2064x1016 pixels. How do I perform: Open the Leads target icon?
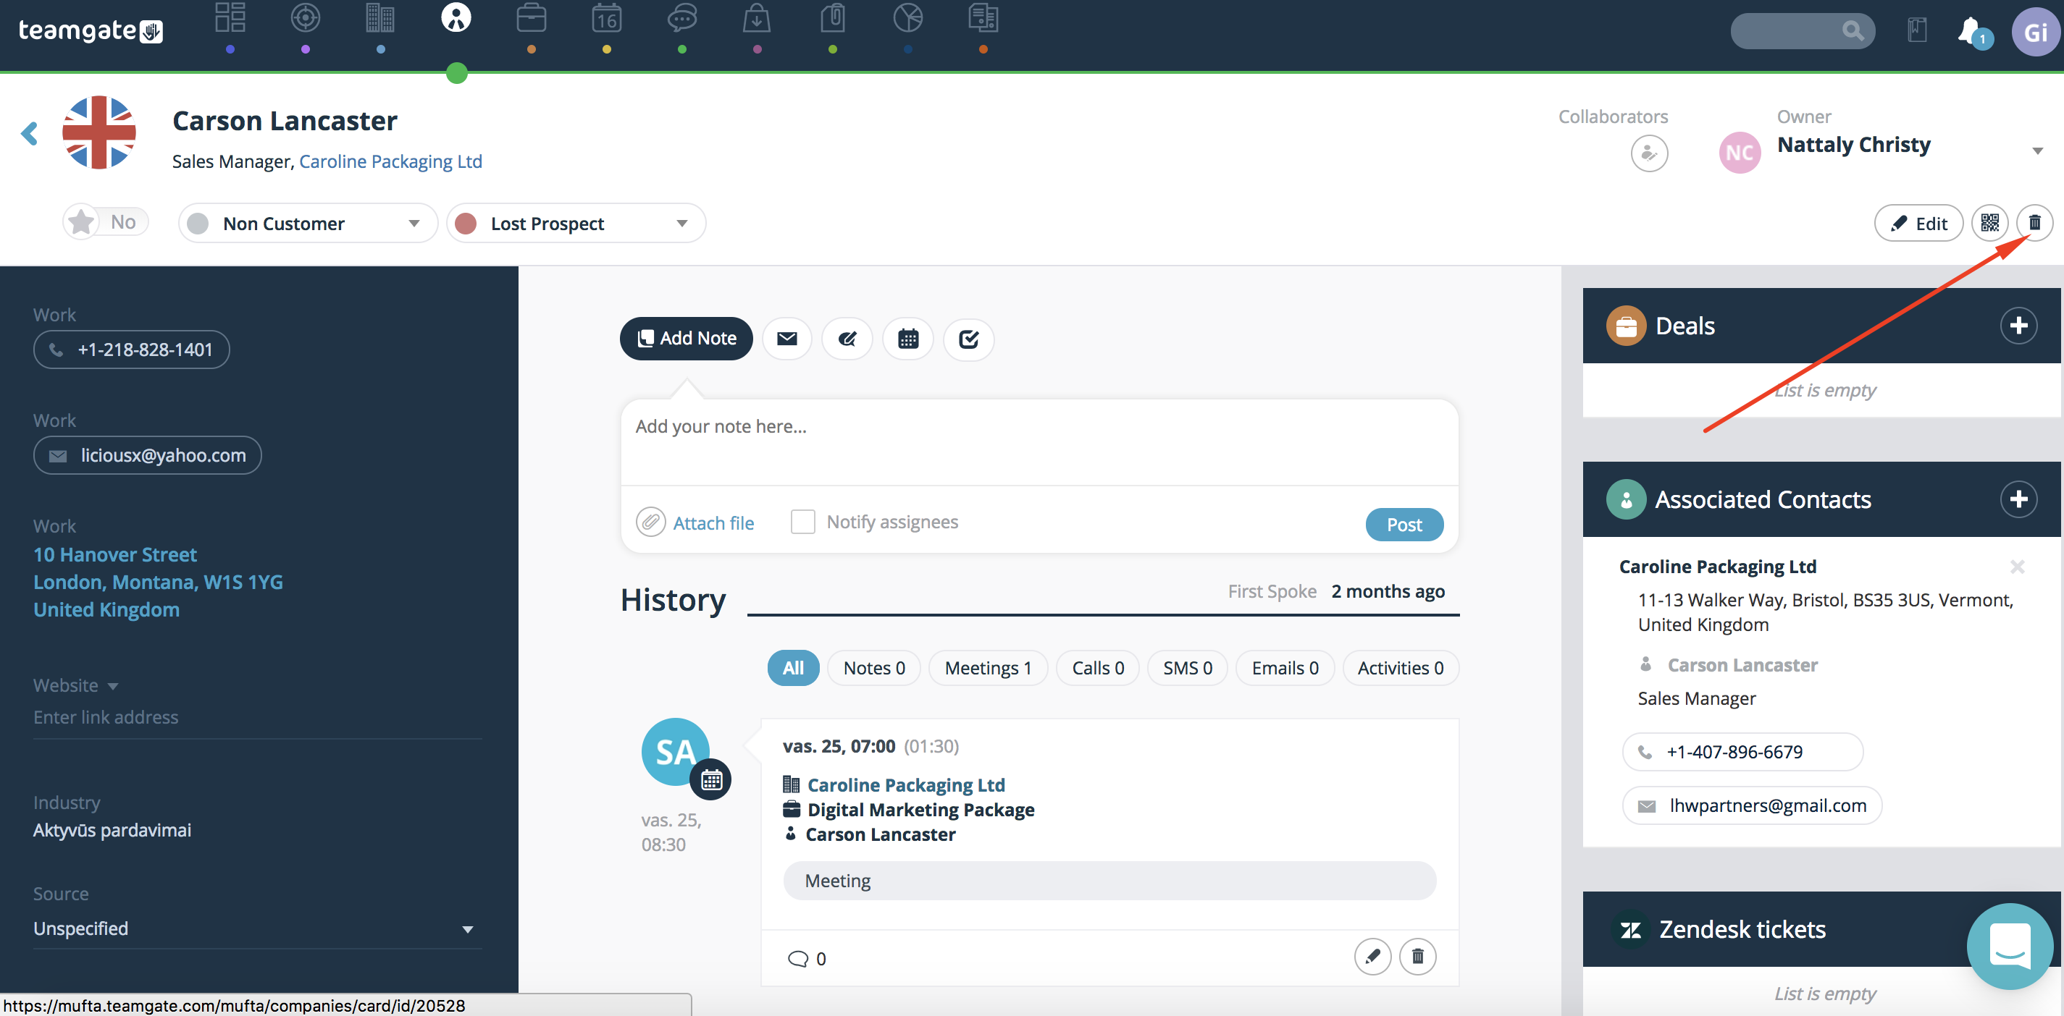tap(306, 17)
